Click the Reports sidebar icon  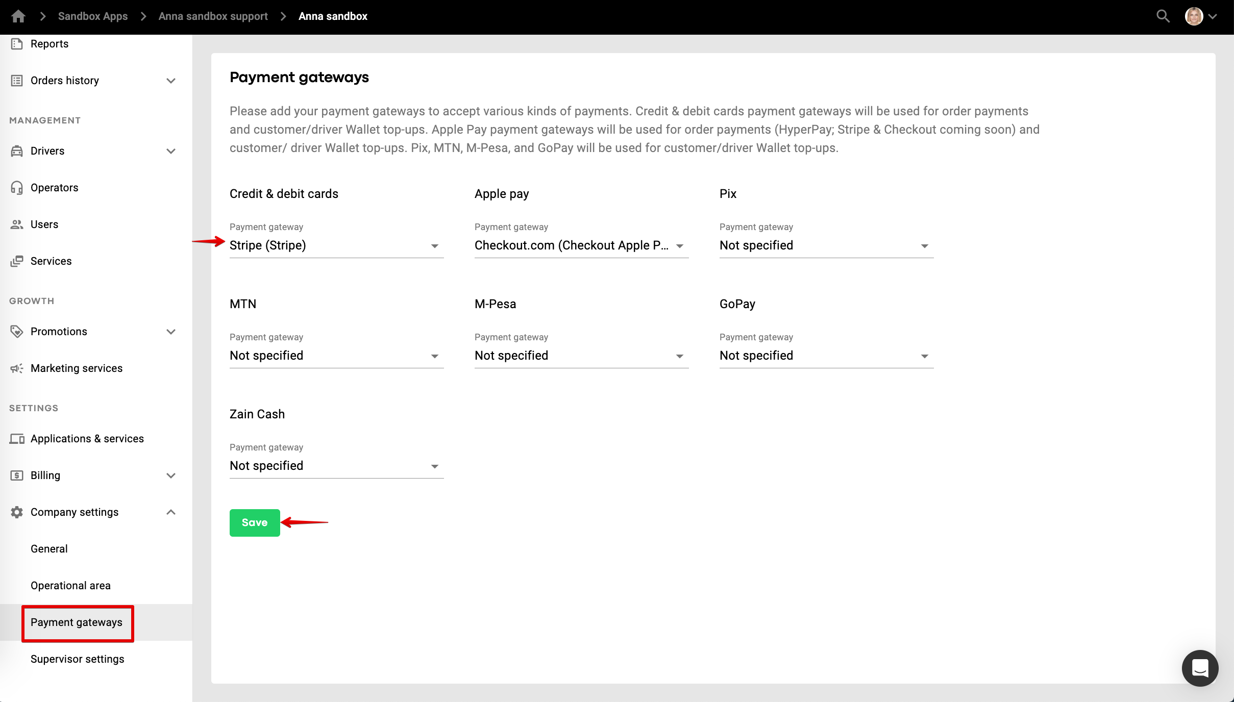click(x=17, y=44)
